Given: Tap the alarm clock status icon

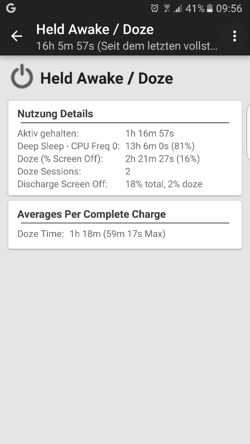Looking at the screenshot, I should pyautogui.click(x=155, y=8).
